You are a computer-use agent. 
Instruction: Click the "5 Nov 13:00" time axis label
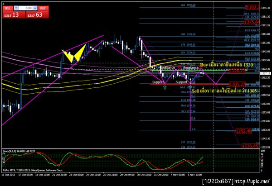point(194,175)
